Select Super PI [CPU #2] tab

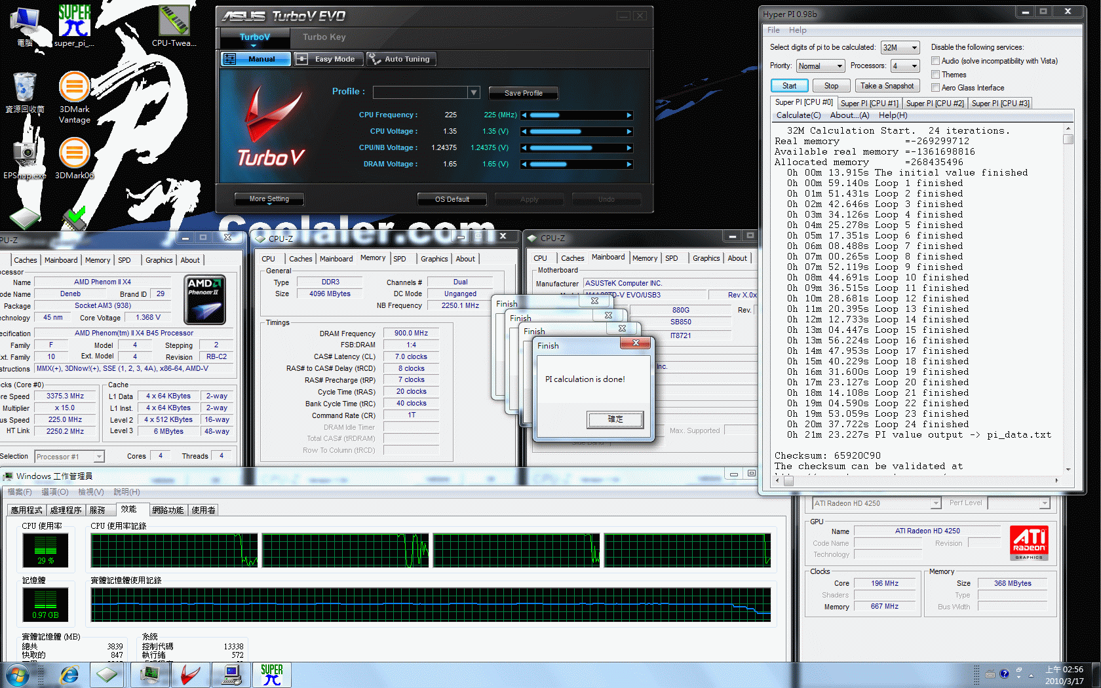pos(935,104)
